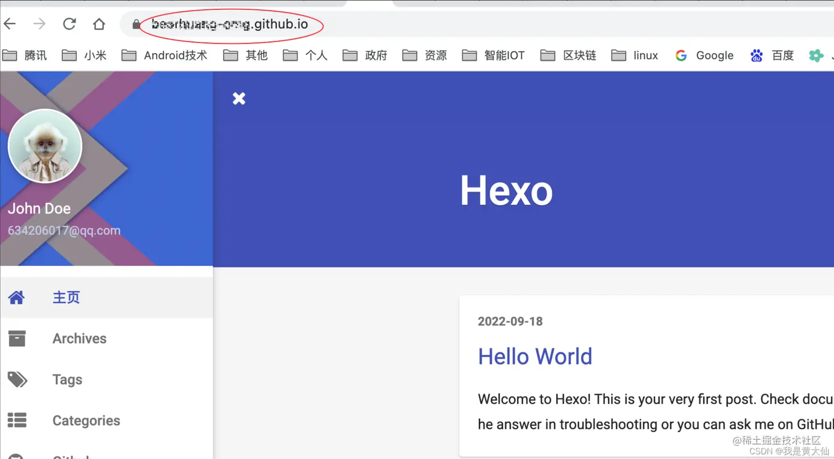Open the browser home page icon

(x=99, y=24)
